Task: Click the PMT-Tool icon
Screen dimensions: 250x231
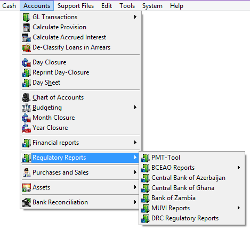Action: [x=145, y=158]
